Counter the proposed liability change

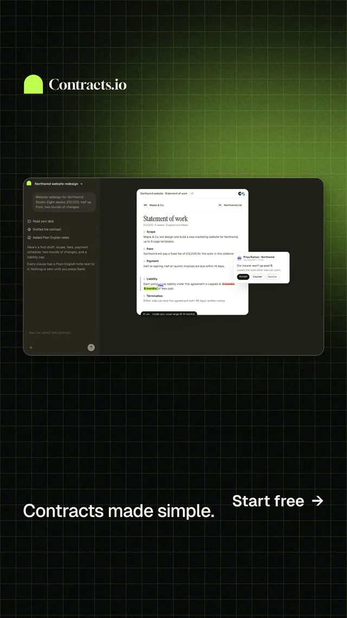click(258, 276)
